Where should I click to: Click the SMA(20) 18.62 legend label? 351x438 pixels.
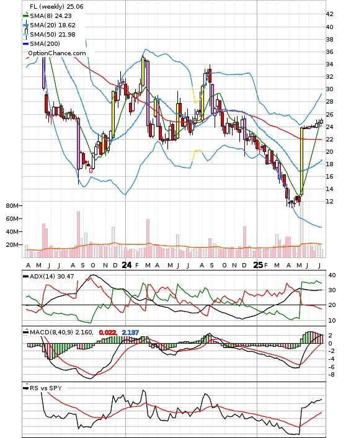[53, 25]
